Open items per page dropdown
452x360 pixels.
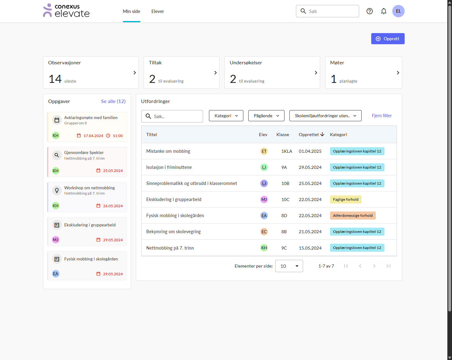pyautogui.click(x=289, y=266)
